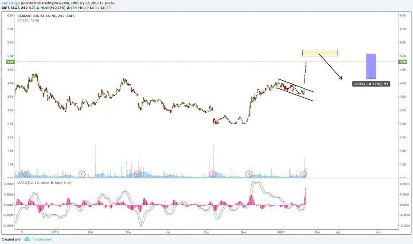
Task: Click the 'C:4.79' close value
Action: pos(105,8)
